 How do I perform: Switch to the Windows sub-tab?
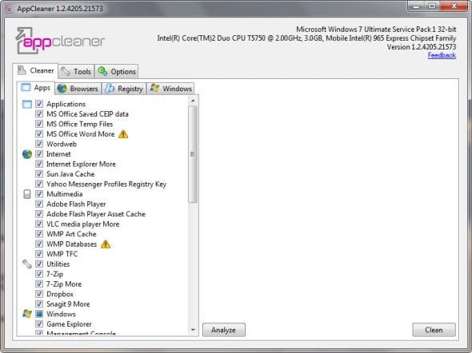tap(170, 89)
